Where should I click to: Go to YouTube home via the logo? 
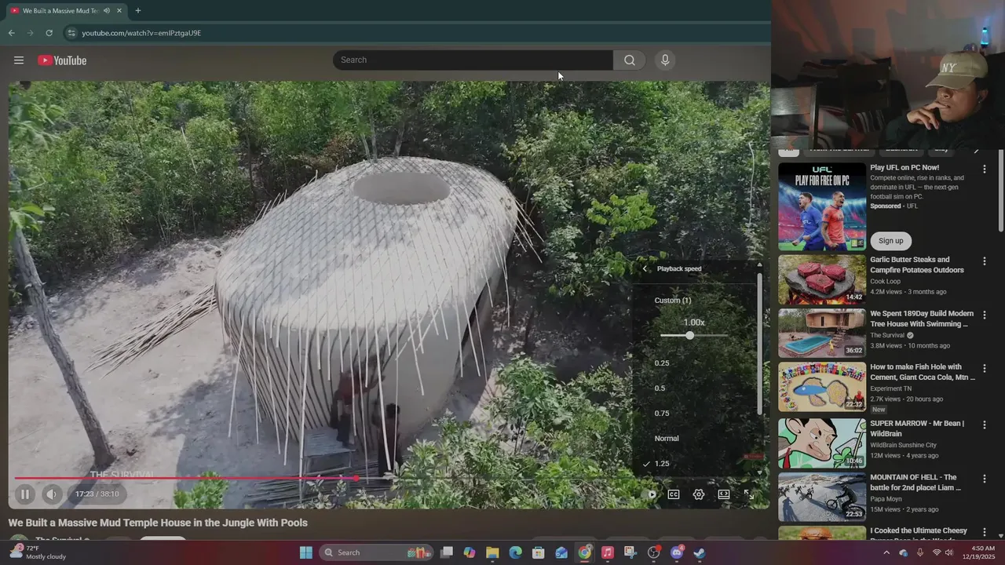pyautogui.click(x=62, y=60)
